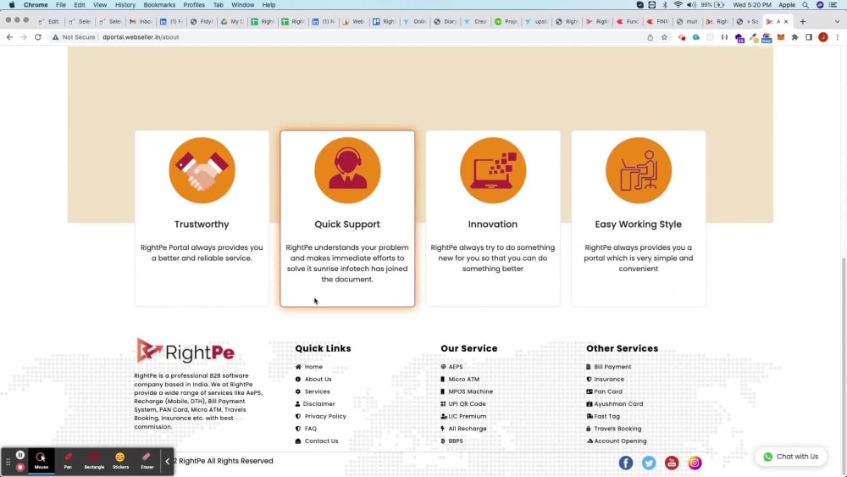Open MPOS Machine service link
The image size is (847, 477).
point(470,391)
